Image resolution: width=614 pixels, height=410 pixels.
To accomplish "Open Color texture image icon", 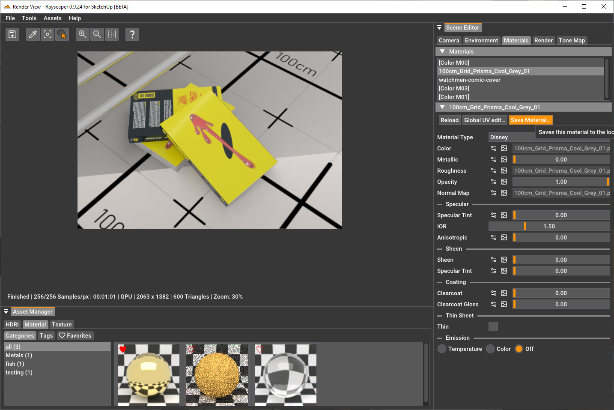I will [504, 148].
